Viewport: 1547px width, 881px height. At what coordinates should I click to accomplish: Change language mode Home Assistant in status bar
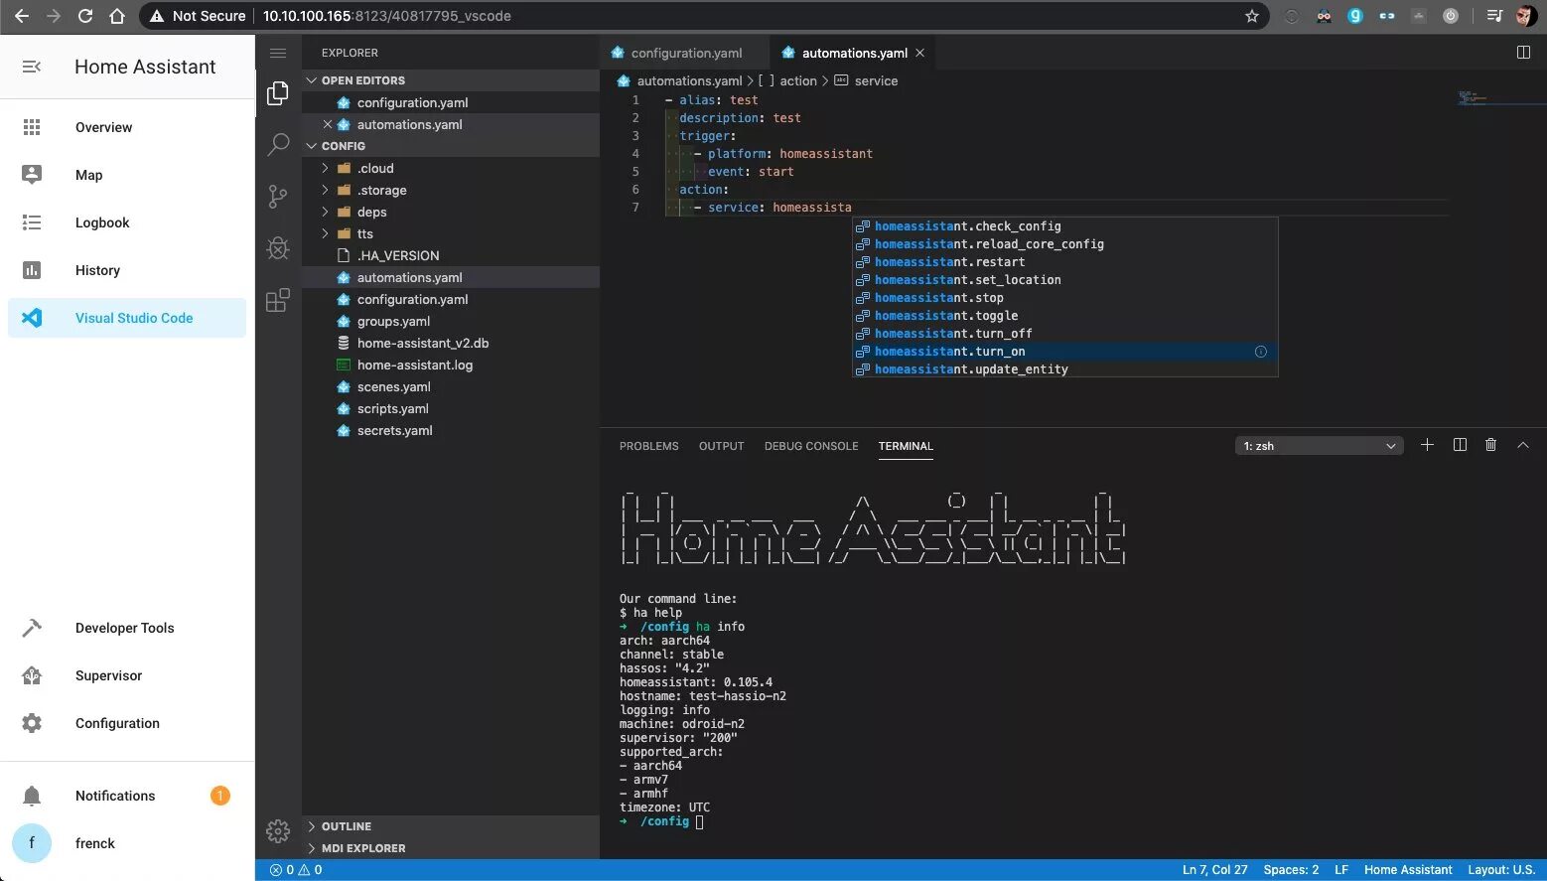click(1407, 870)
